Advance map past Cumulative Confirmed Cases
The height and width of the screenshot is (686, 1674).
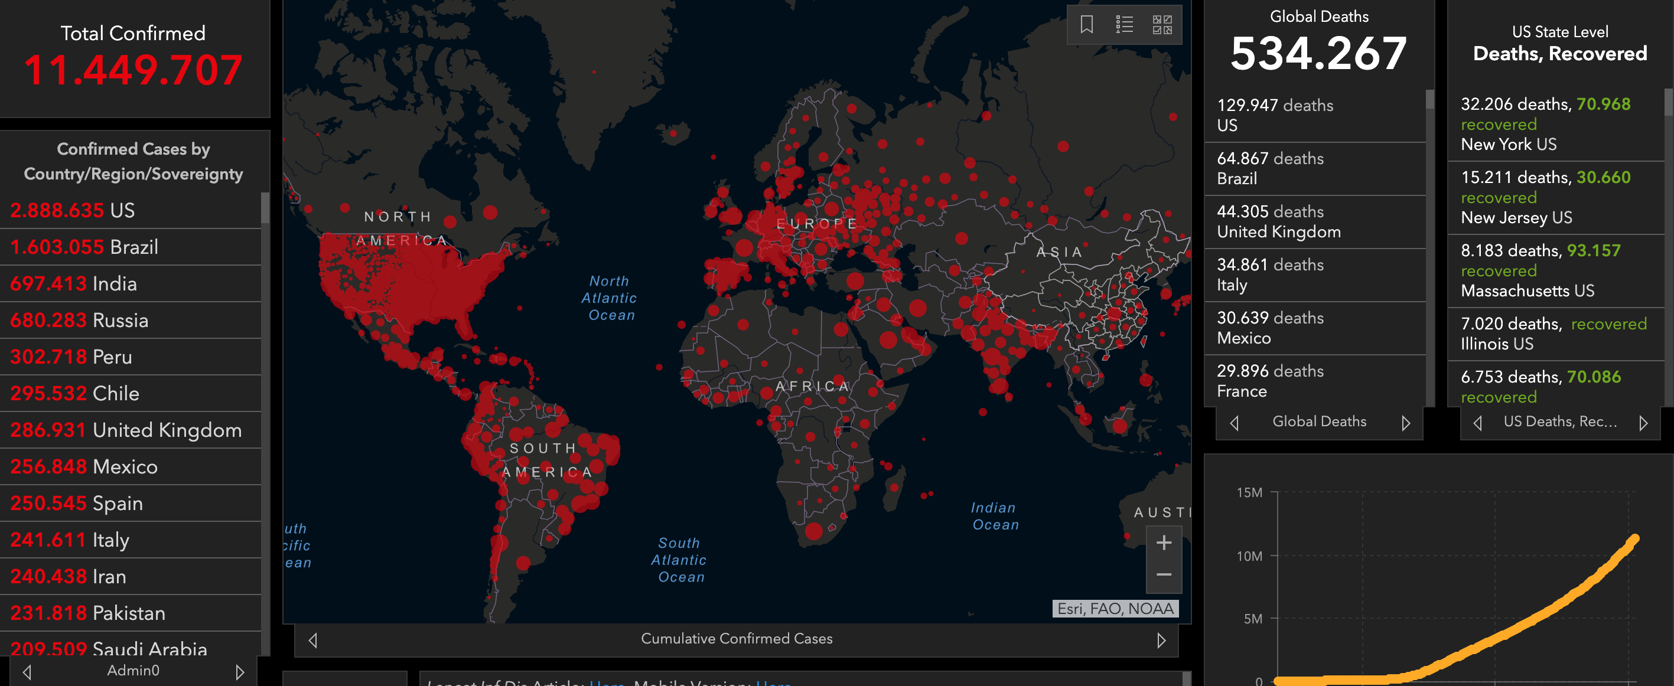pos(1161,641)
